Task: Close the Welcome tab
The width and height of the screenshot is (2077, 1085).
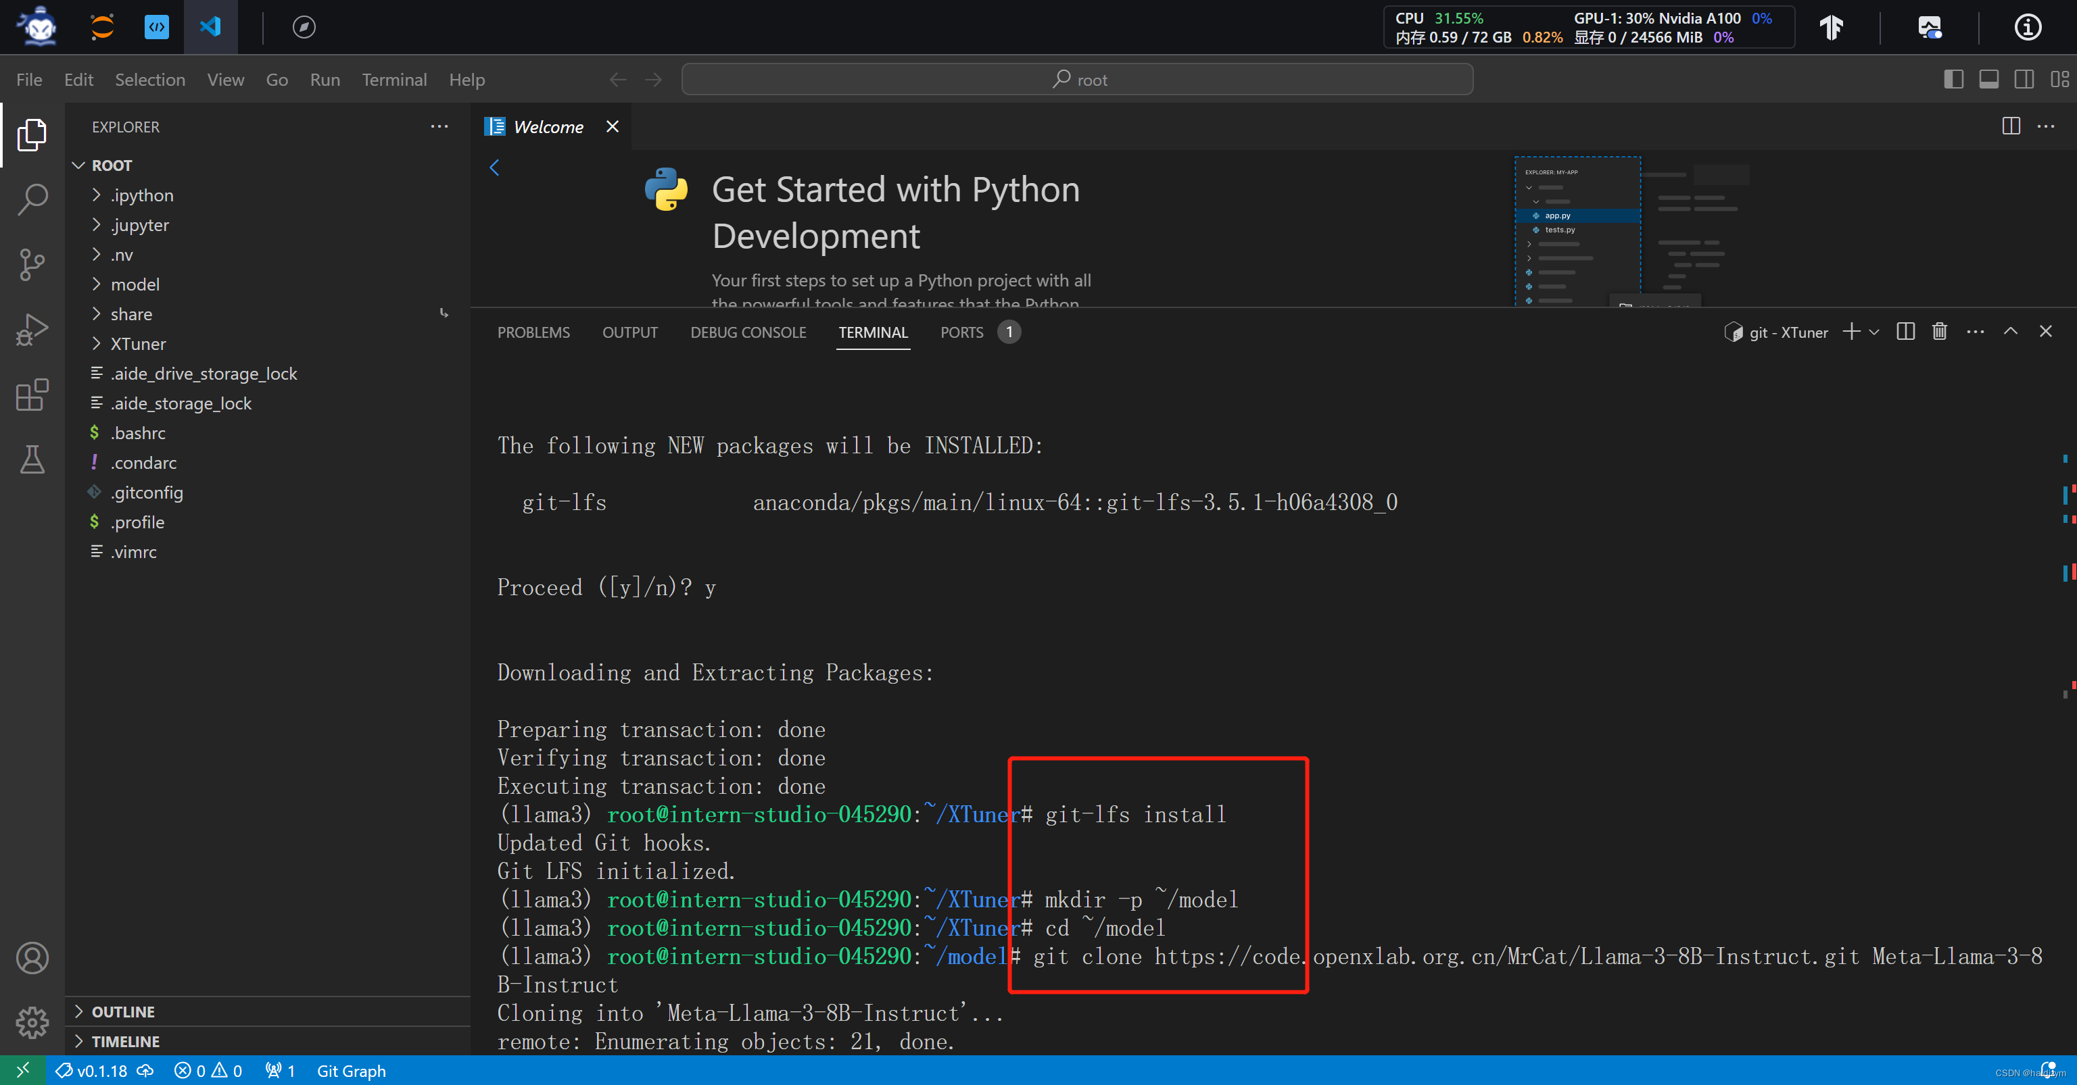Action: click(613, 126)
